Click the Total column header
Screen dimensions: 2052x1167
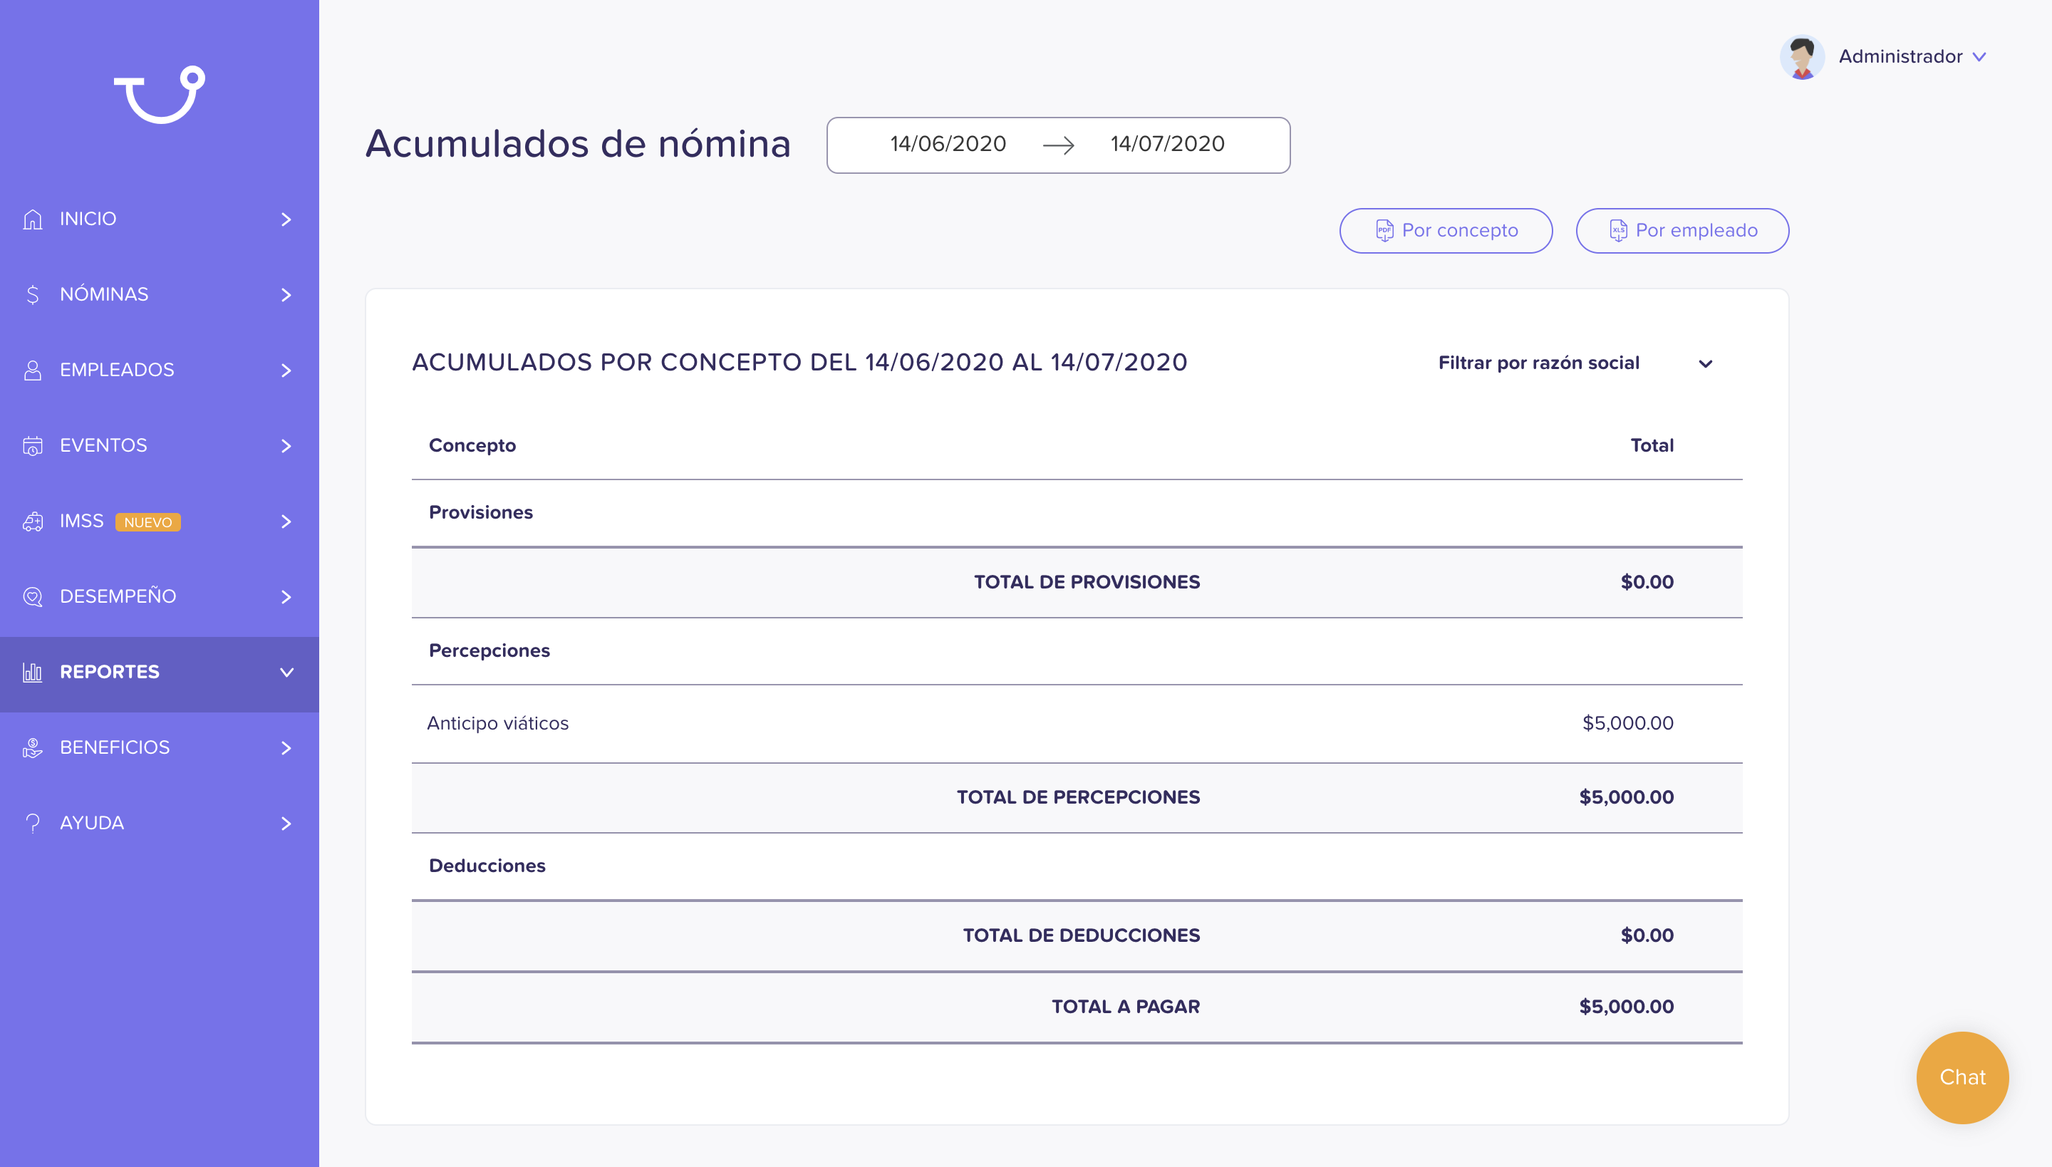[1652, 446]
